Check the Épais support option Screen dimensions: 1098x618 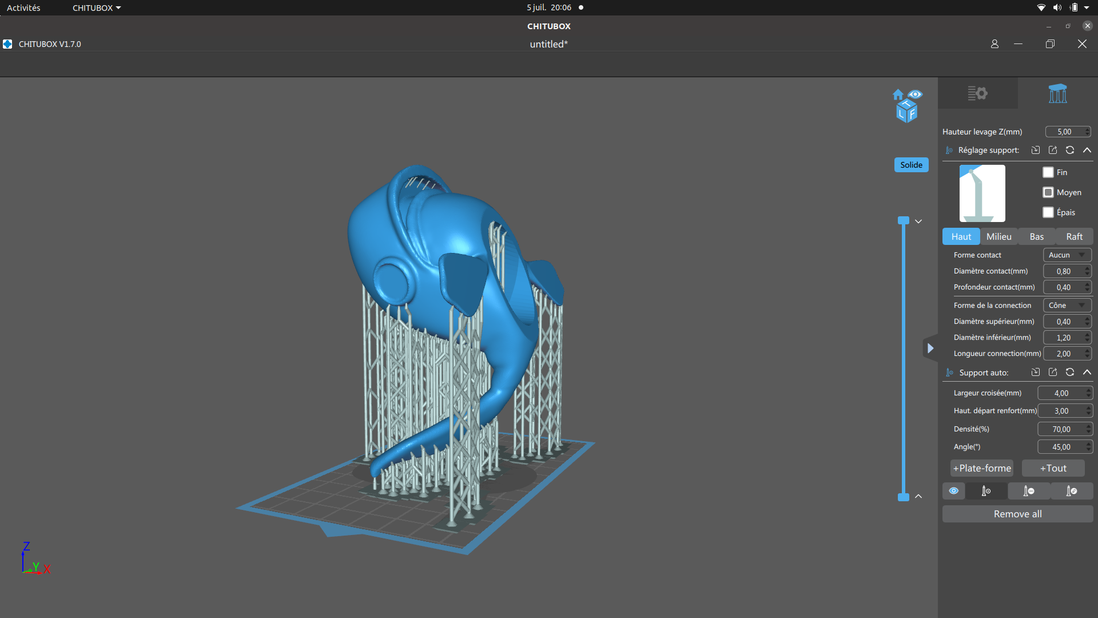tap(1048, 212)
